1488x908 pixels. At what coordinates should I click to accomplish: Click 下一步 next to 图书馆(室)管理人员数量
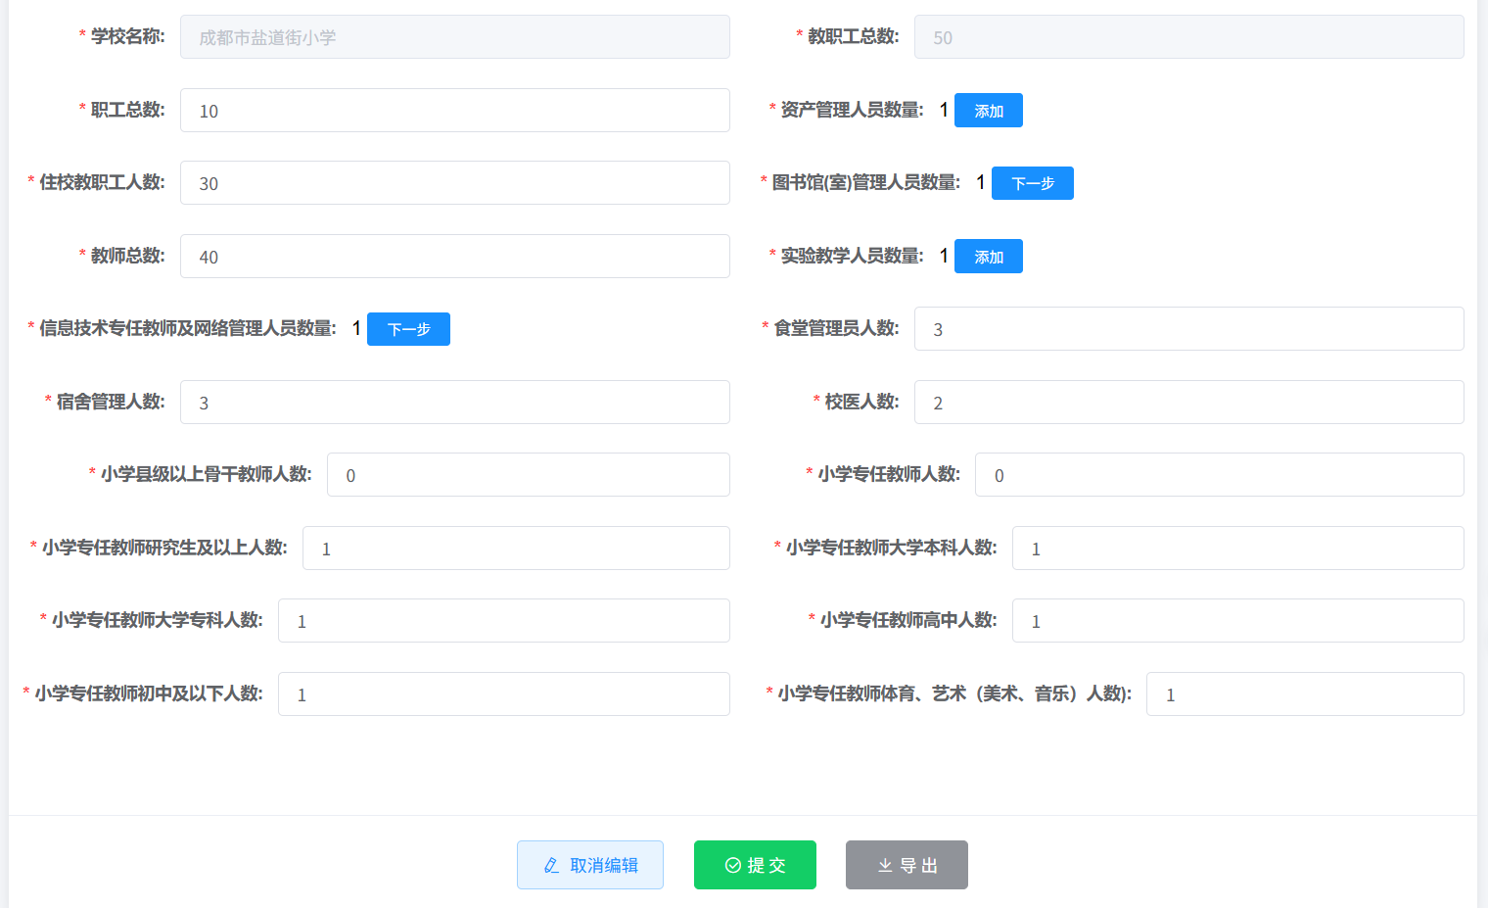coord(1032,183)
